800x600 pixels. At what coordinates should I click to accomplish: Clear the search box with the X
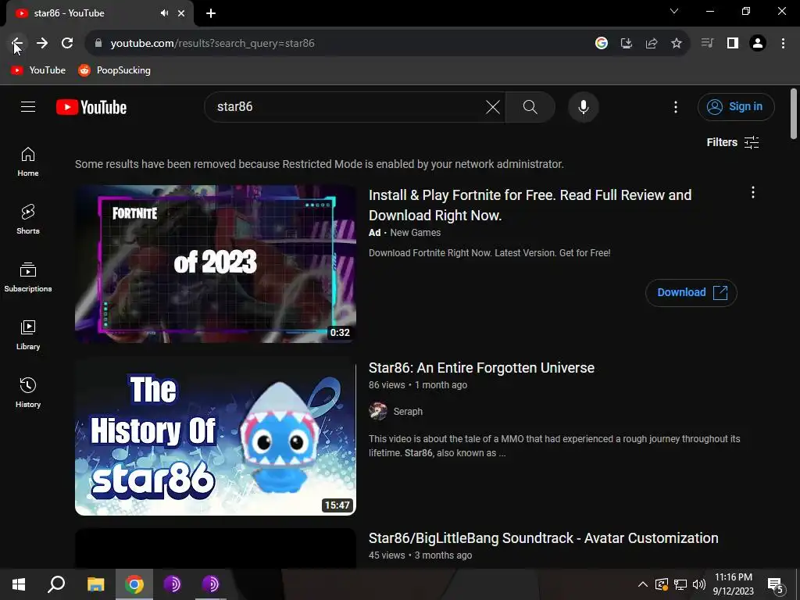pyautogui.click(x=493, y=107)
